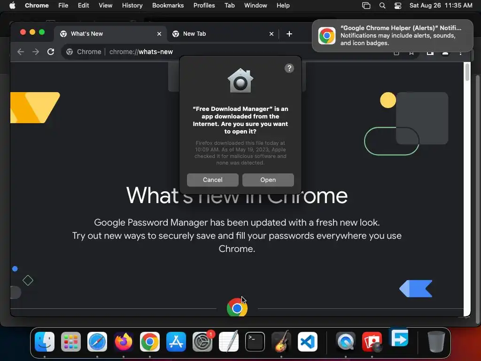Screen dimensions: 481x361
Task: Reload the What's New page
Action: click(51, 52)
